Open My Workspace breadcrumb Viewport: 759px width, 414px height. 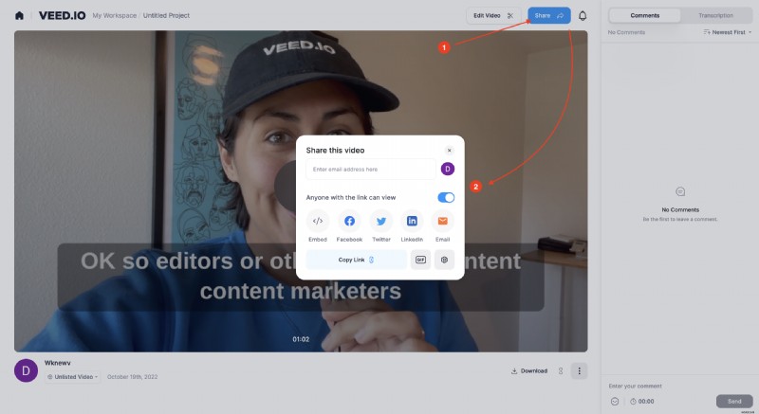pos(115,15)
